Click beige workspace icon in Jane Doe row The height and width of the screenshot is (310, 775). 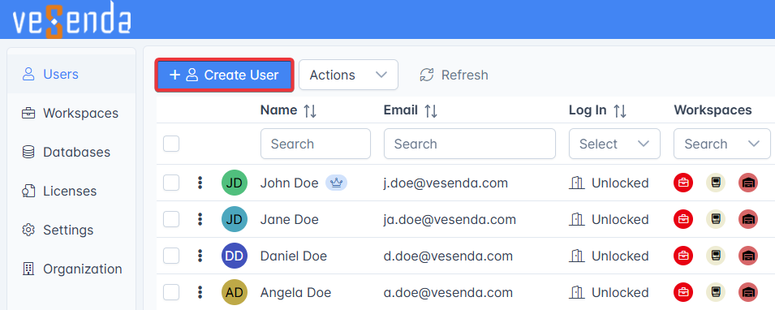point(715,219)
